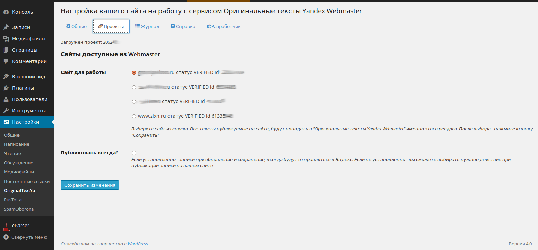
Task: Click the Комментарии speech bubble icon
Action: point(6,61)
